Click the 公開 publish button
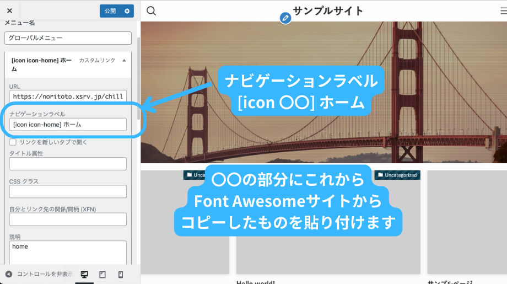This screenshot has height=284, width=507. click(x=110, y=11)
